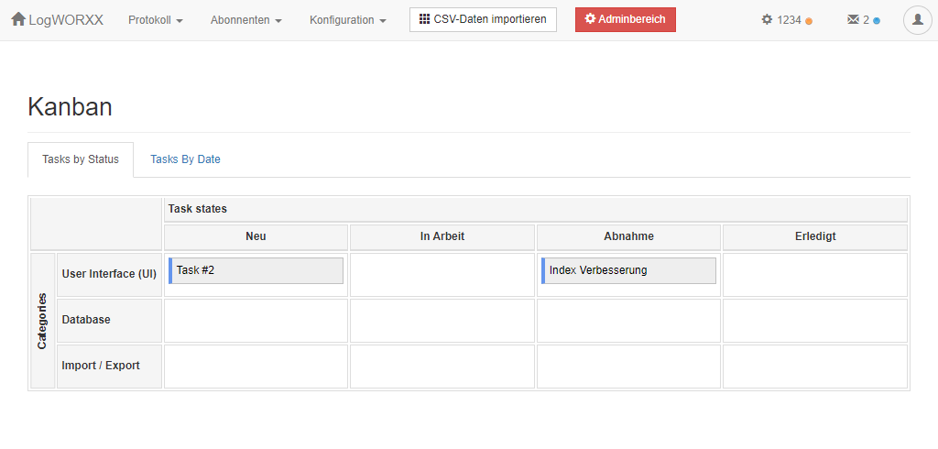Click the User Interface (UI) category header
This screenshot has width=938, height=449.
109,274
